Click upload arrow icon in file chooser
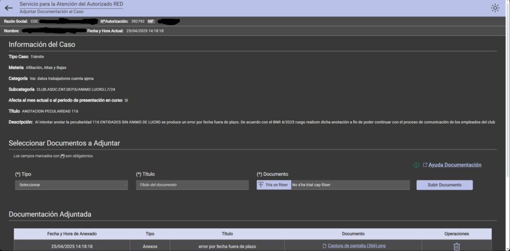The width and height of the screenshot is (510, 251). [261, 185]
